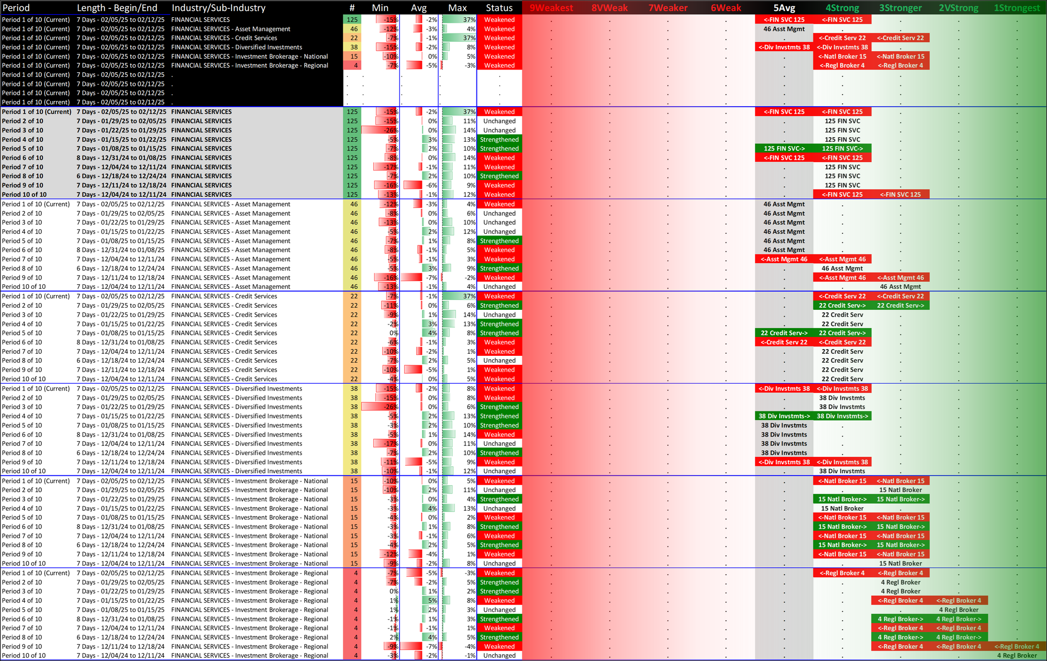Screen dimensions: 1047x661
Task: Select '4 Regl Broker' cell in 1Strongest column
Action: pos(1017,655)
